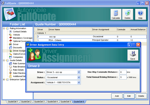
Task: Open the Assignment dropdown showing Vehicle 1
Action: (79, 83)
